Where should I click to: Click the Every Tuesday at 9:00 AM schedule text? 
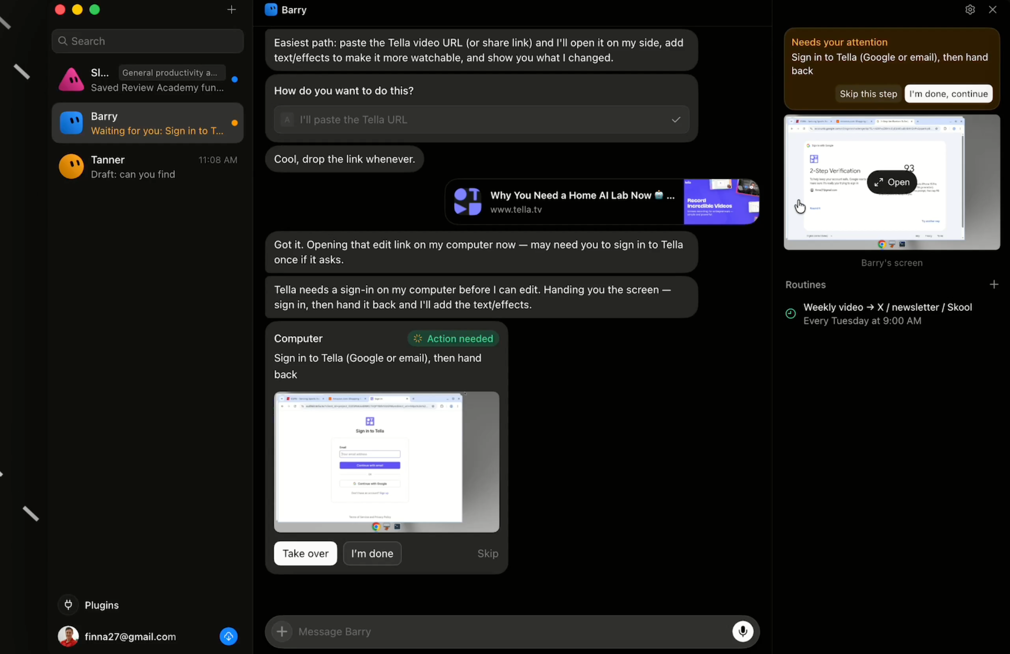point(862,321)
